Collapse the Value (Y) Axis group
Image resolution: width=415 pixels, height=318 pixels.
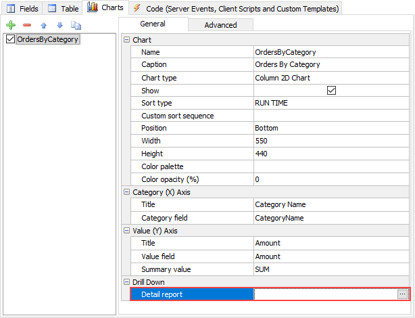click(x=126, y=231)
